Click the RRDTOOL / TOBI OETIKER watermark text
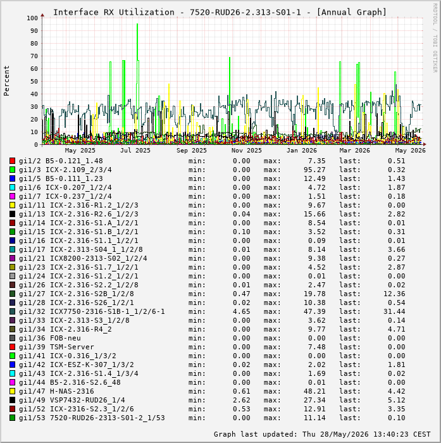Screen dimensions: 441x443 pos(435,38)
